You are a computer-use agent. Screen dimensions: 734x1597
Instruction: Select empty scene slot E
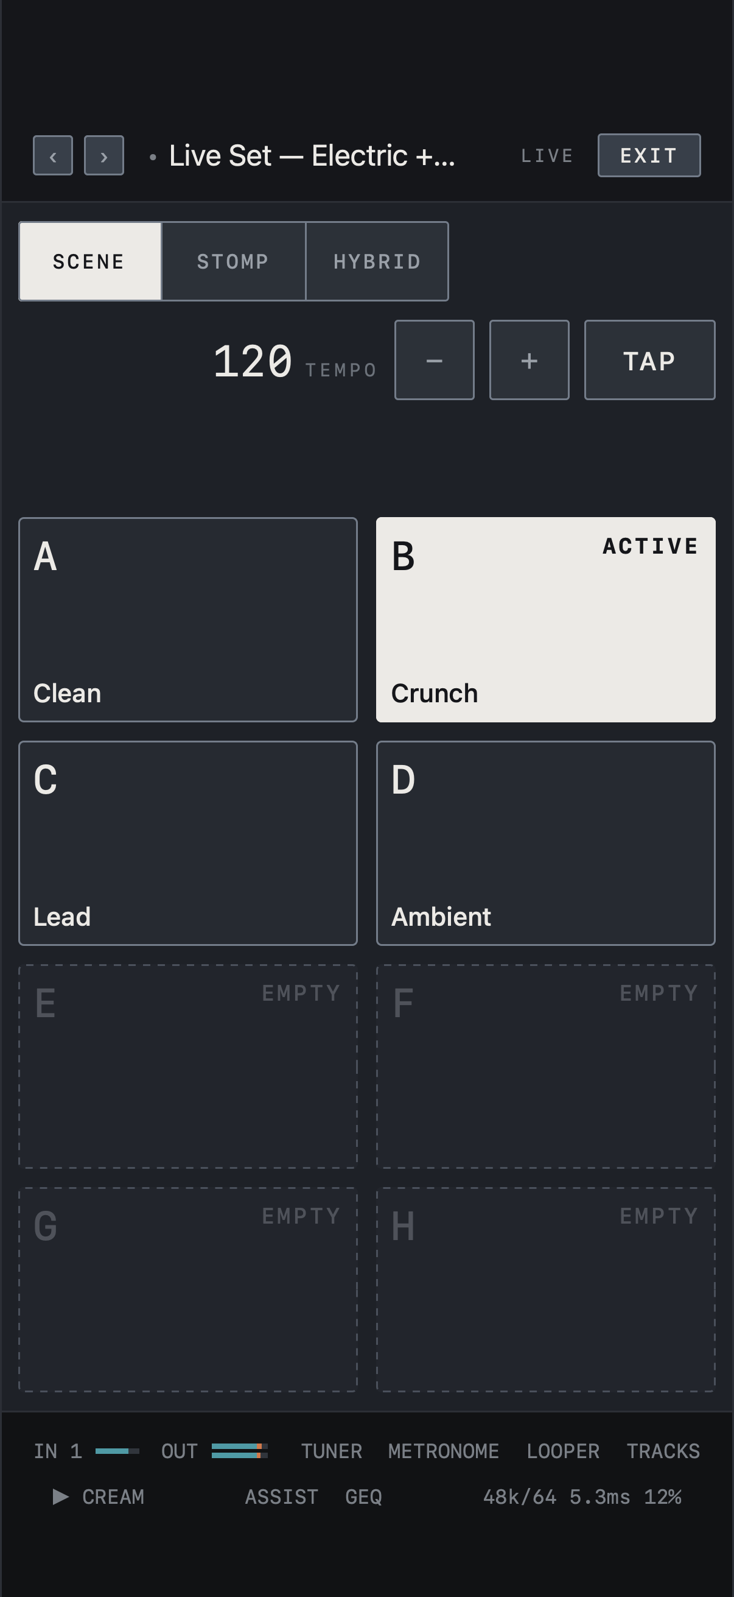tap(188, 1066)
